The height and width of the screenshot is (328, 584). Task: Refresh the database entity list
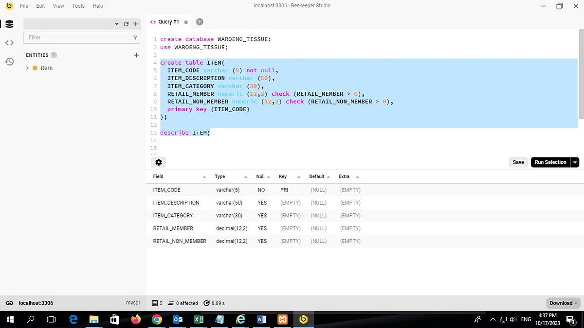pos(126,23)
